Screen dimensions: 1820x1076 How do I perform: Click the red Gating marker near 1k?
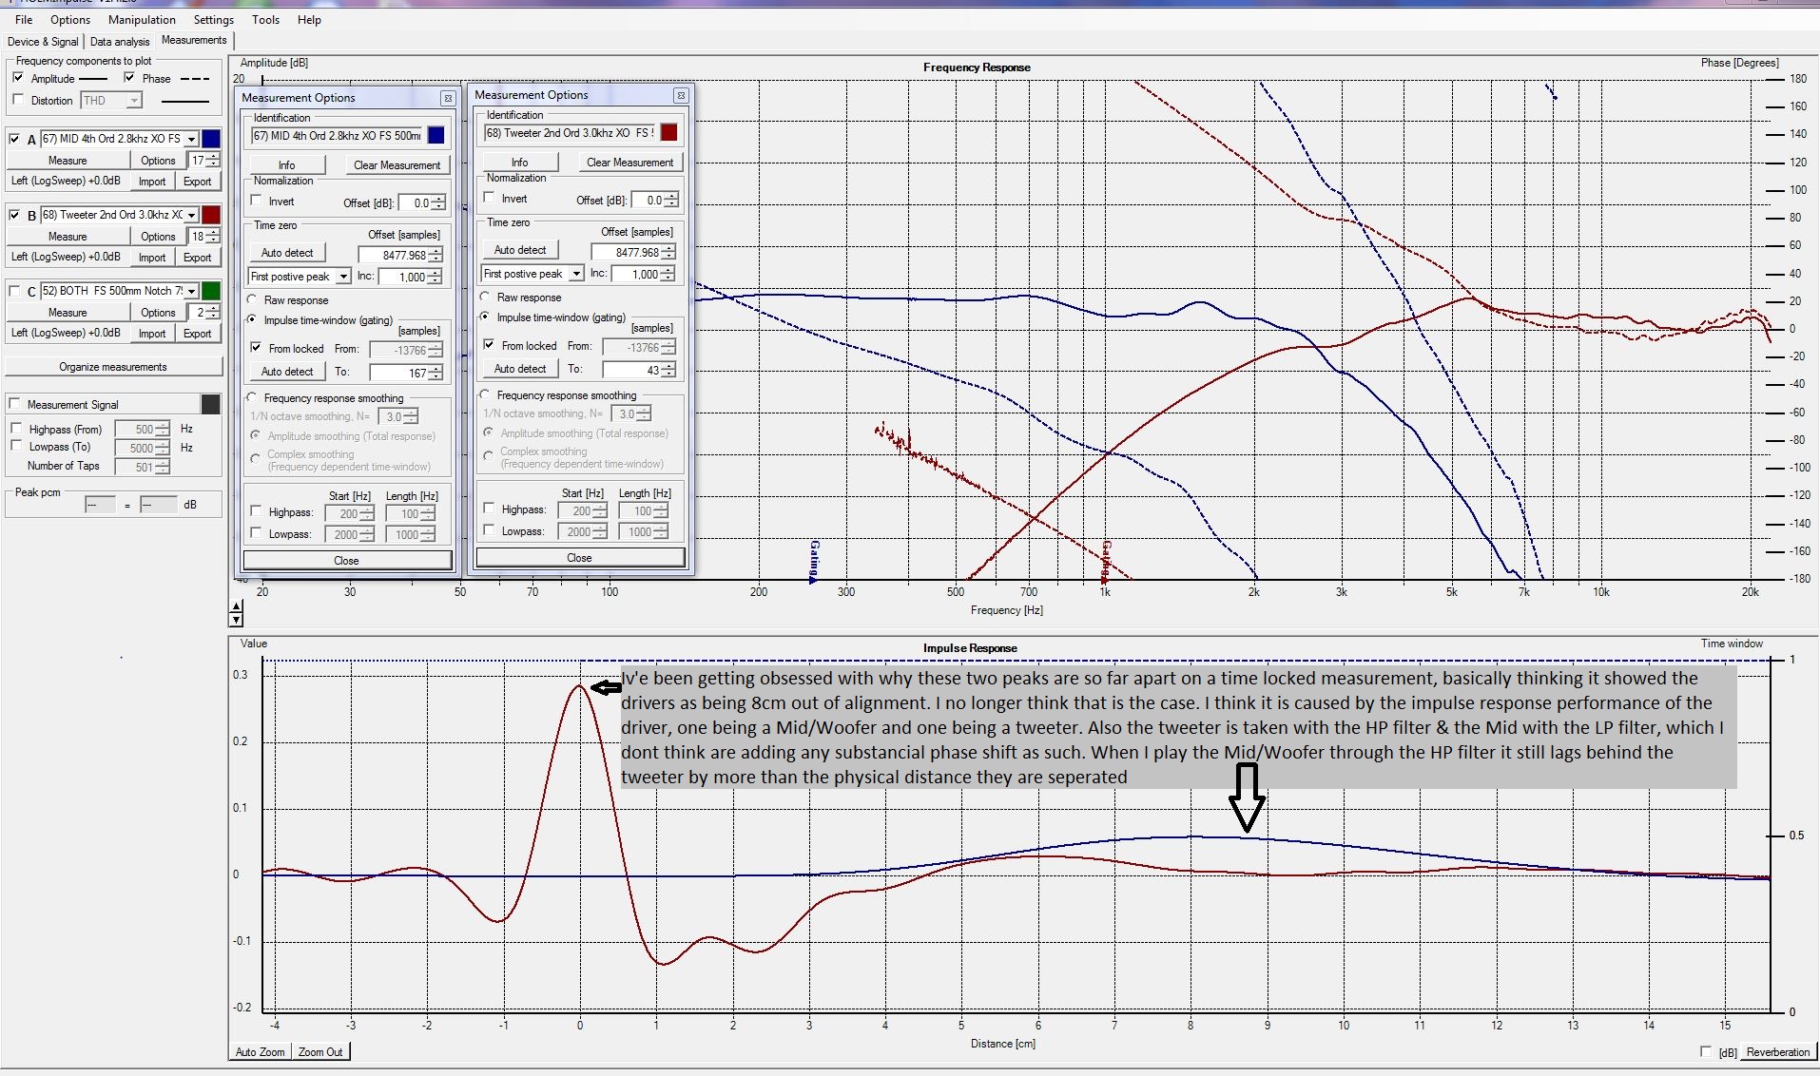1106,561
